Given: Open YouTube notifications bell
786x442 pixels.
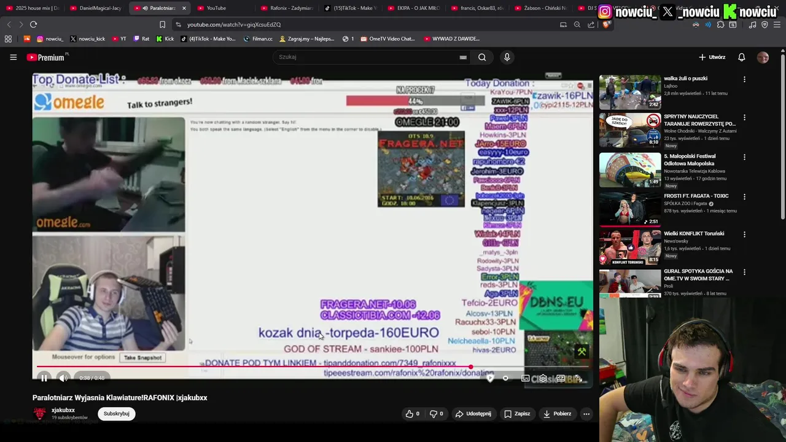Looking at the screenshot, I should (741, 57).
